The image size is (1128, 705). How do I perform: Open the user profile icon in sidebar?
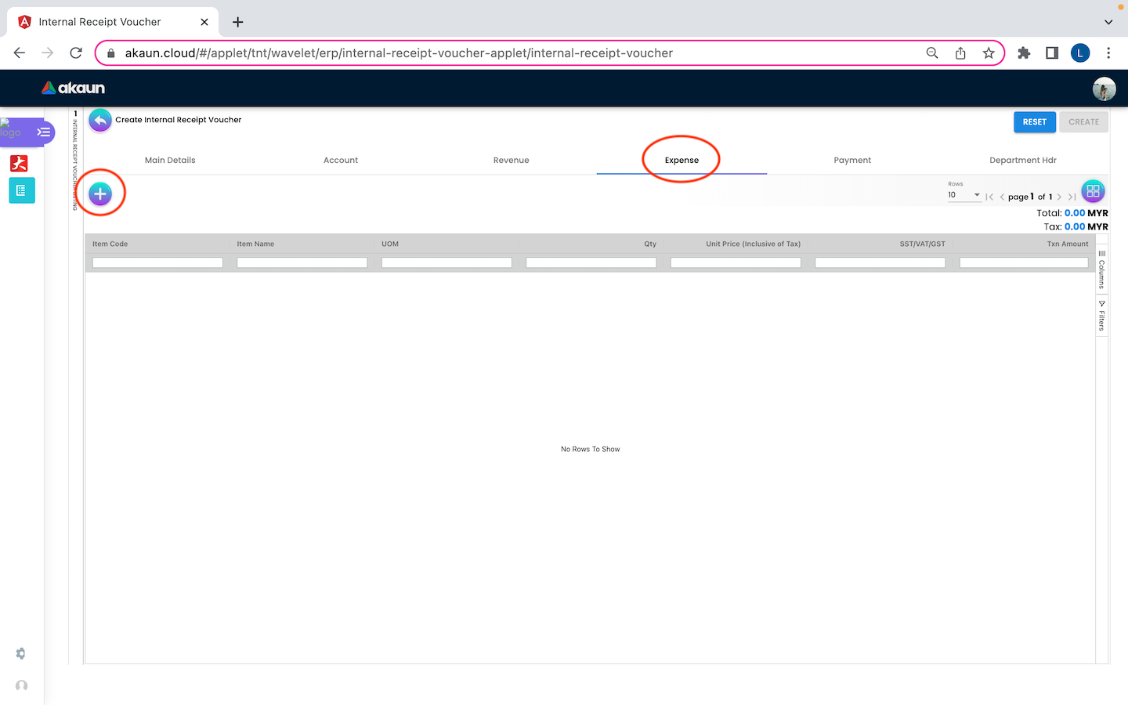[21, 685]
